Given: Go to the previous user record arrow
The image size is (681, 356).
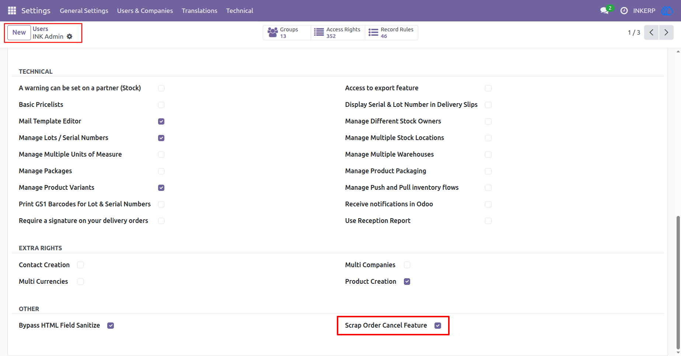Looking at the screenshot, I should coord(651,32).
